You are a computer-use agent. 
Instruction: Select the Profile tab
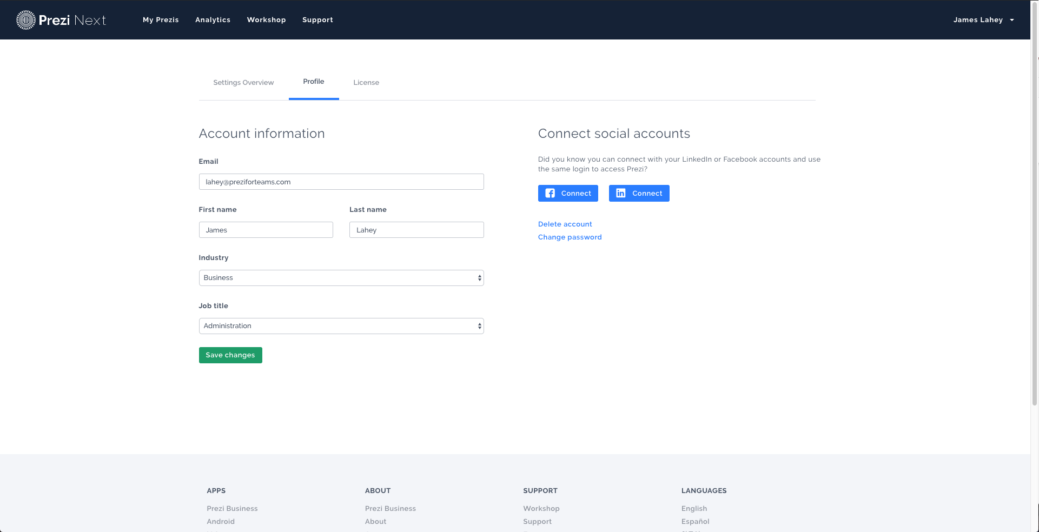tap(314, 82)
